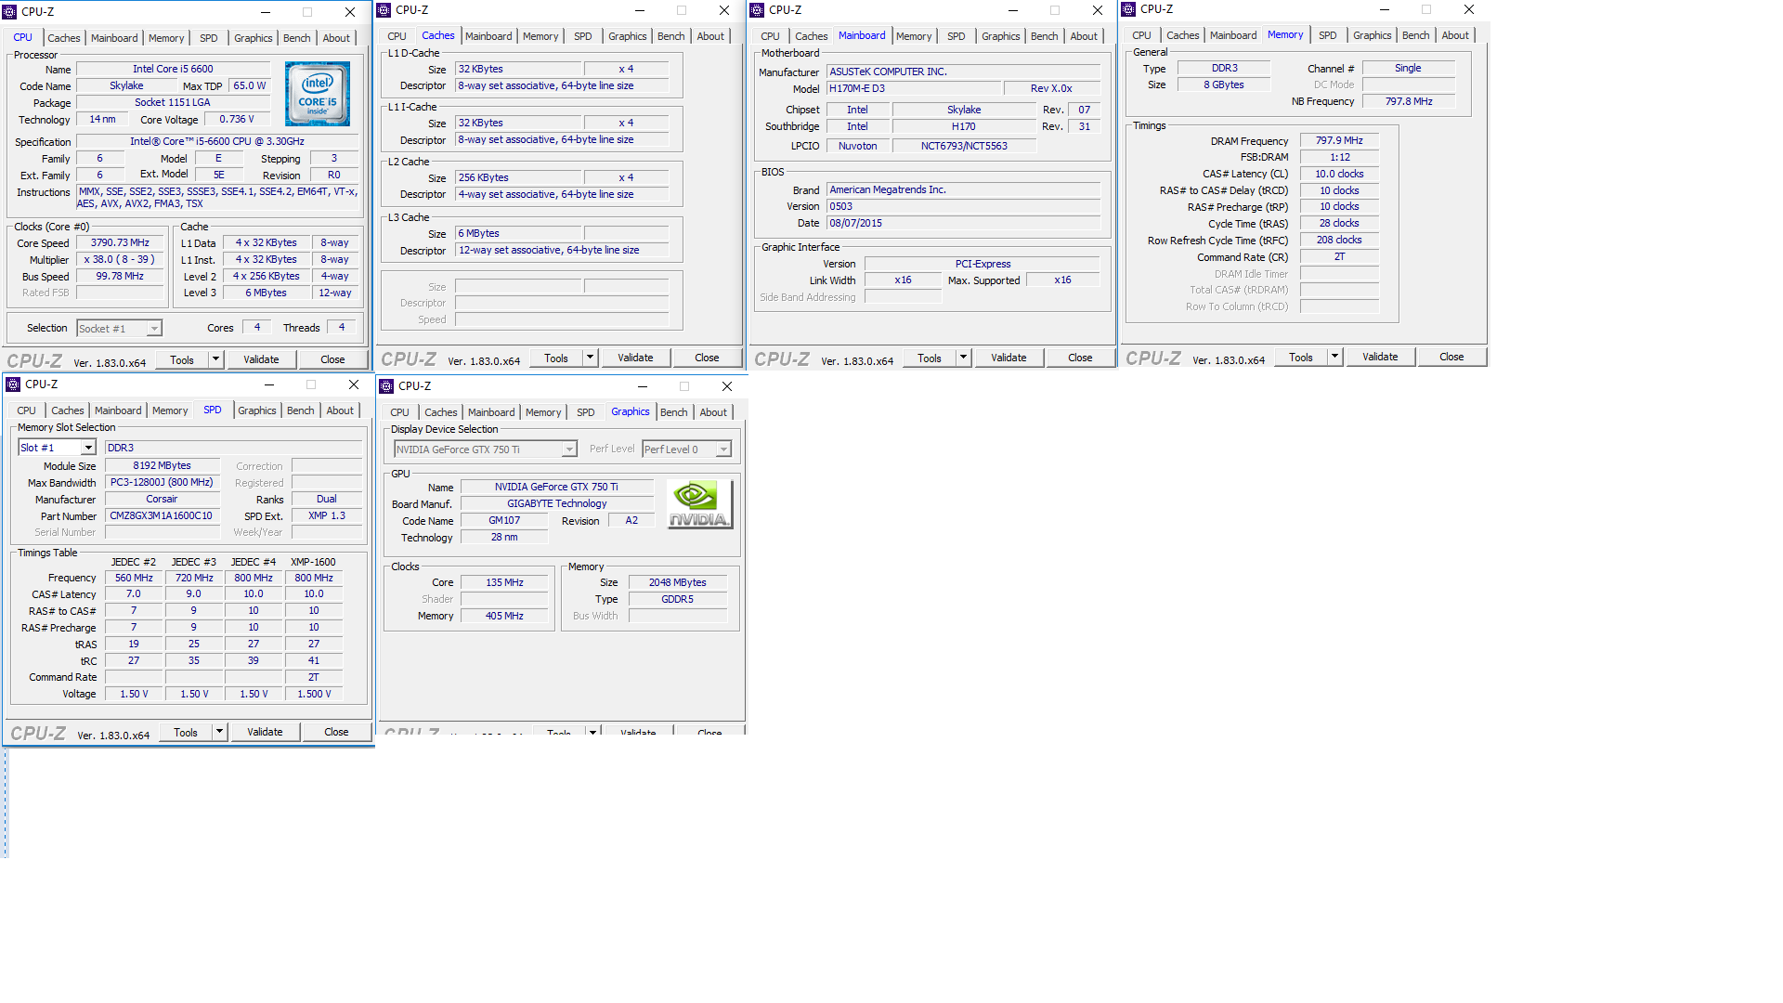Open the About tab in Memory window

[x=1454, y=35]
